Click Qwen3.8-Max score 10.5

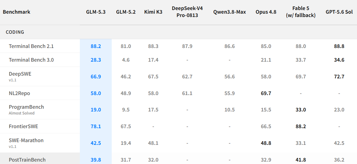click(229, 110)
